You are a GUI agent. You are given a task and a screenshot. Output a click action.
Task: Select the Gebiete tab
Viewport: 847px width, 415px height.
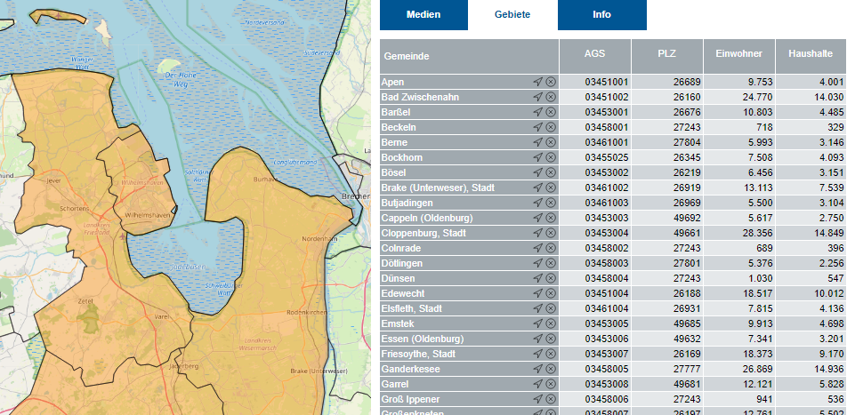tap(512, 15)
